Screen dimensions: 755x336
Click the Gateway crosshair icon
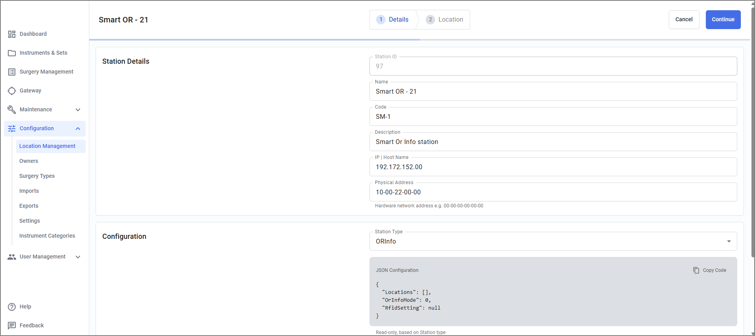click(12, 91)
